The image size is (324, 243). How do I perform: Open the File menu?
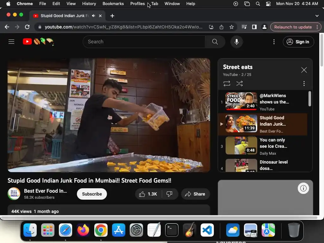[x=43, y=3]
